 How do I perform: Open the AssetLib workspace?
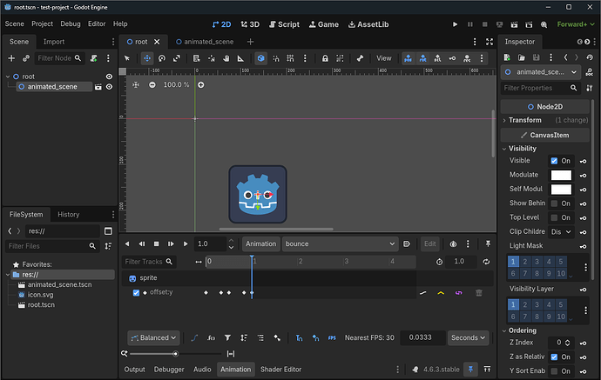tap(368, 24)
